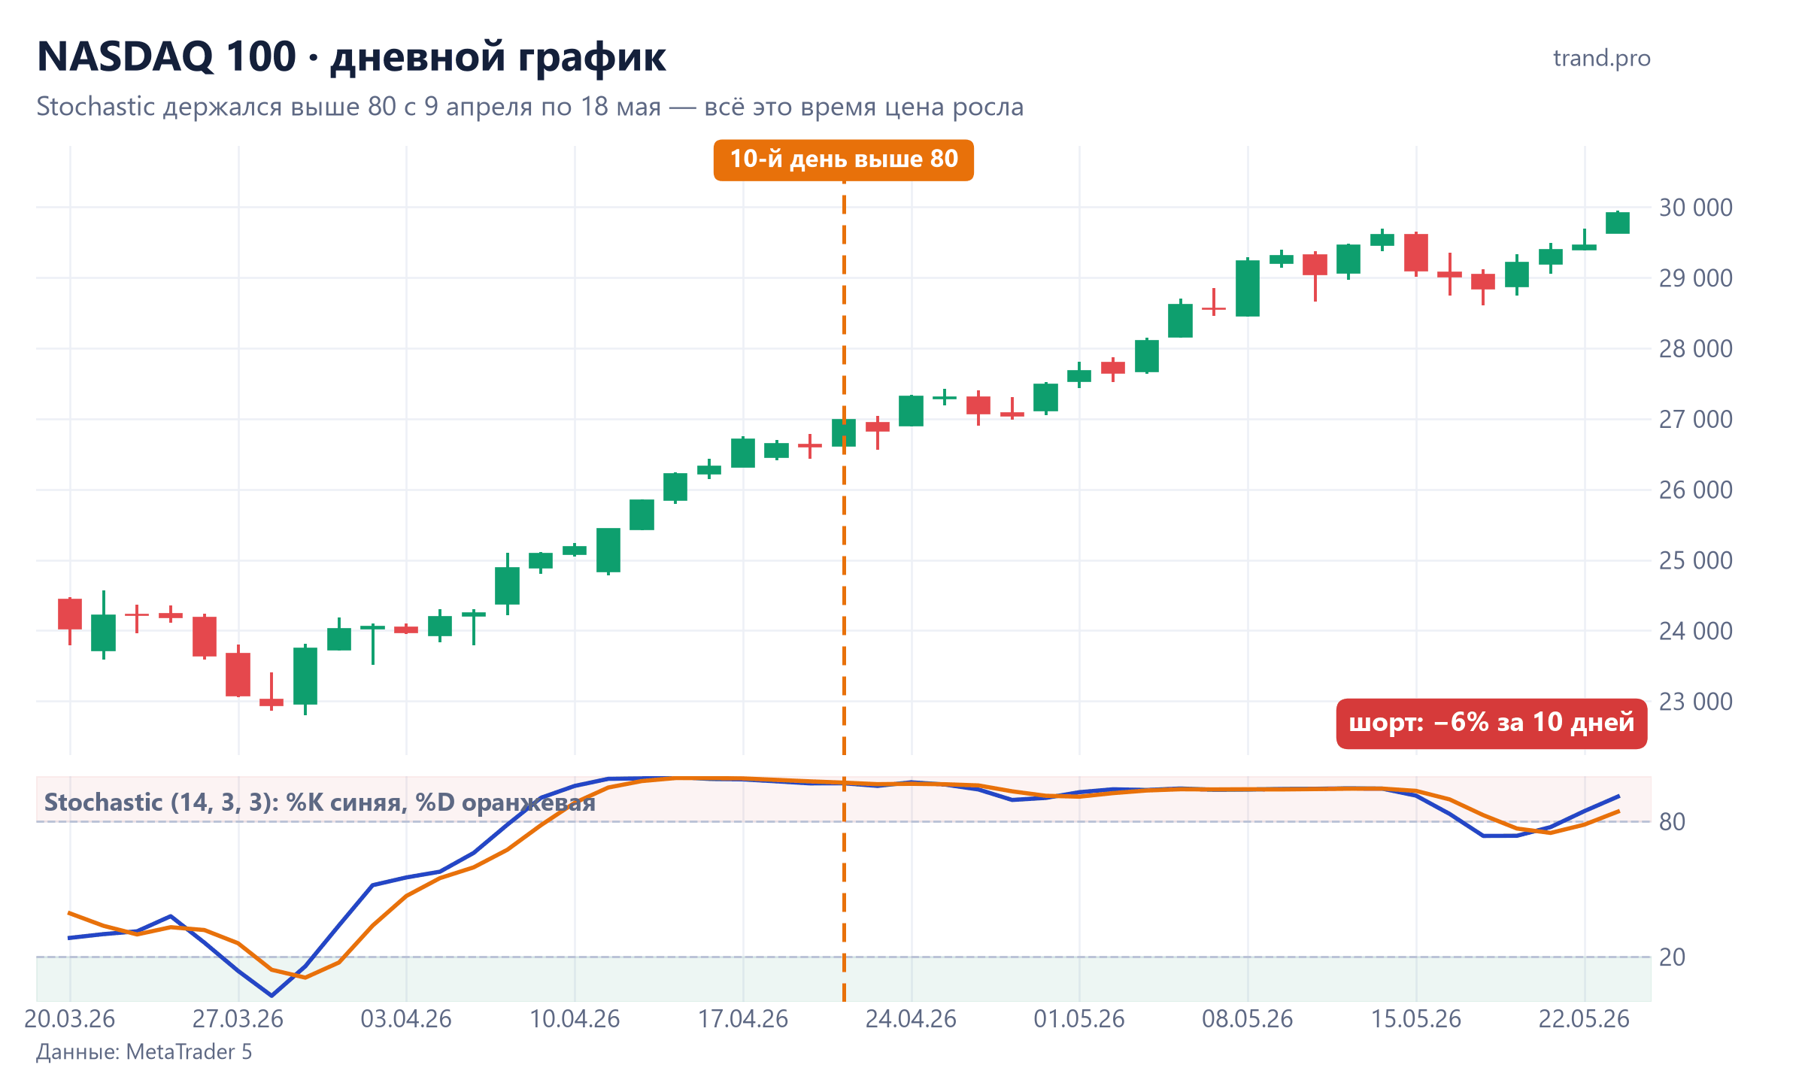Screen dimensions: 1805x1083
Task: Click the 24 000 price axis label
Action: point(1696,631)
